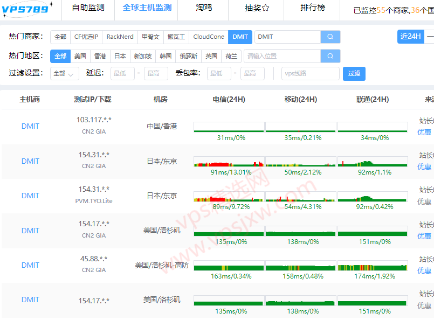434x320 pixels.
Task: Click the vps线路 input field
Action: pyautogui.click(x=311, y=74)
